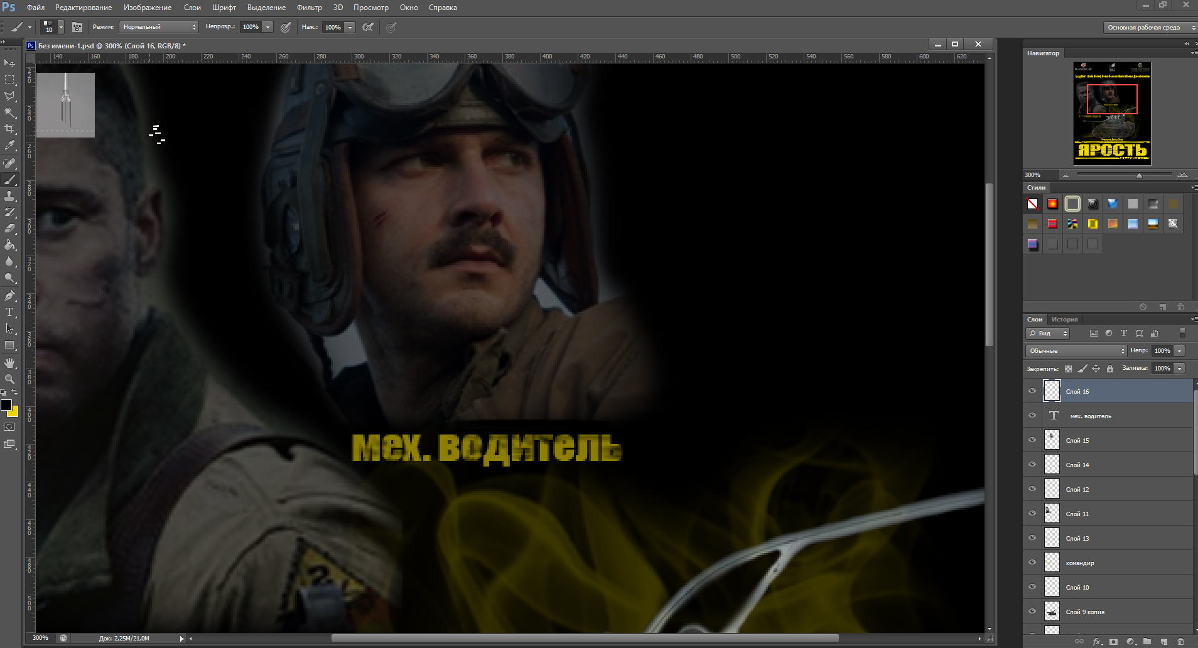This screenshot has width=1198, height=648.
Task: Change the screen mode
Action: pos(9,444)
